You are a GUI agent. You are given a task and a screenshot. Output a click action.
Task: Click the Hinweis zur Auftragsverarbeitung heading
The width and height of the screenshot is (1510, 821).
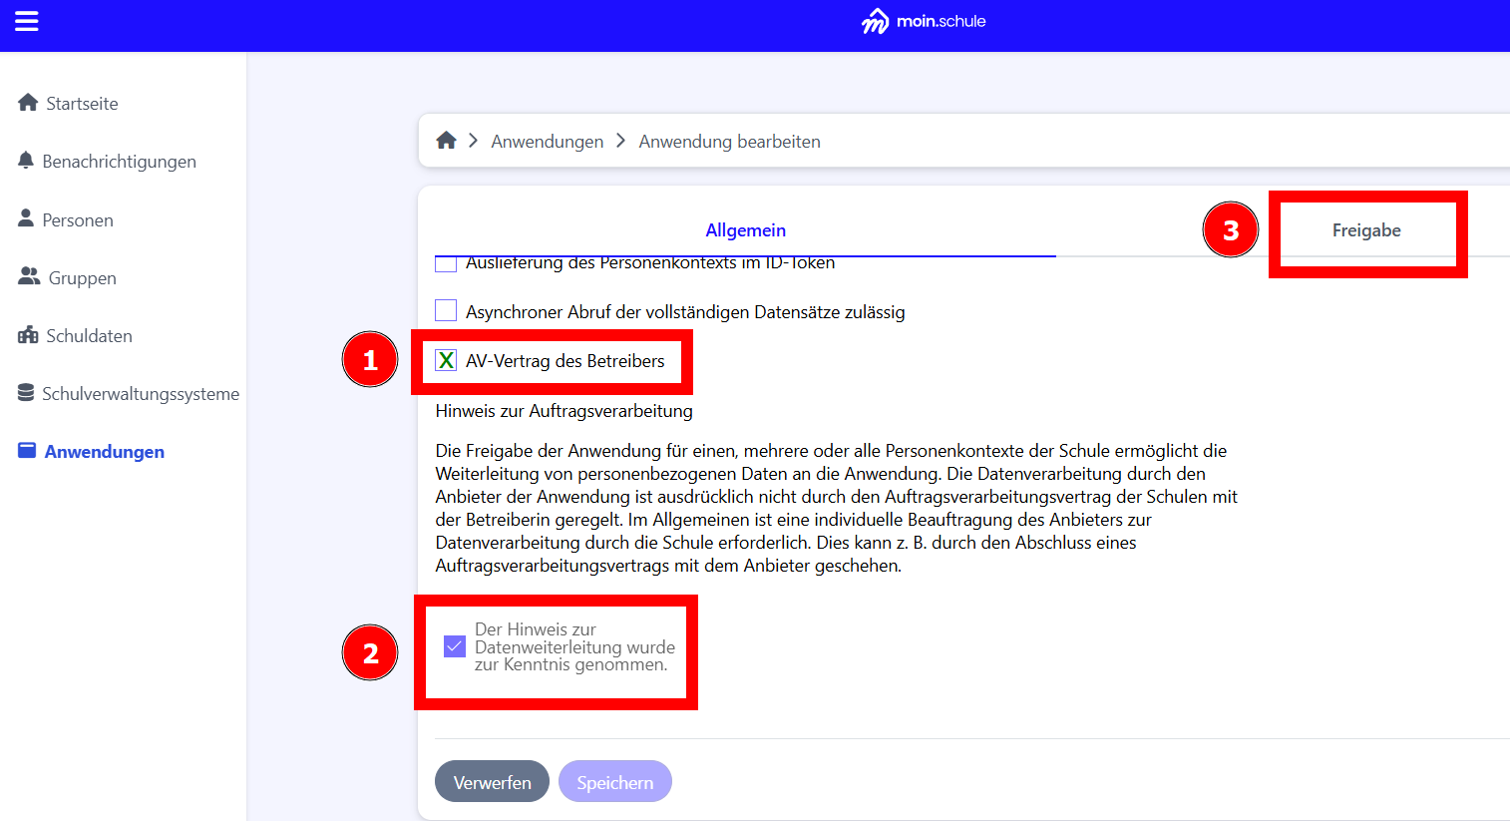pos(565,411)
